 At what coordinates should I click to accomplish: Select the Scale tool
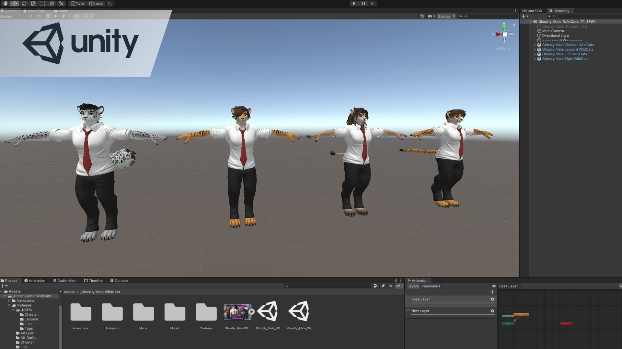33,4
